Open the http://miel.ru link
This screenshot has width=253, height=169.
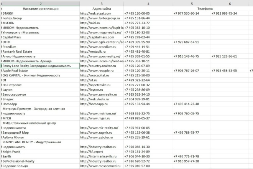tap(90, 23)
